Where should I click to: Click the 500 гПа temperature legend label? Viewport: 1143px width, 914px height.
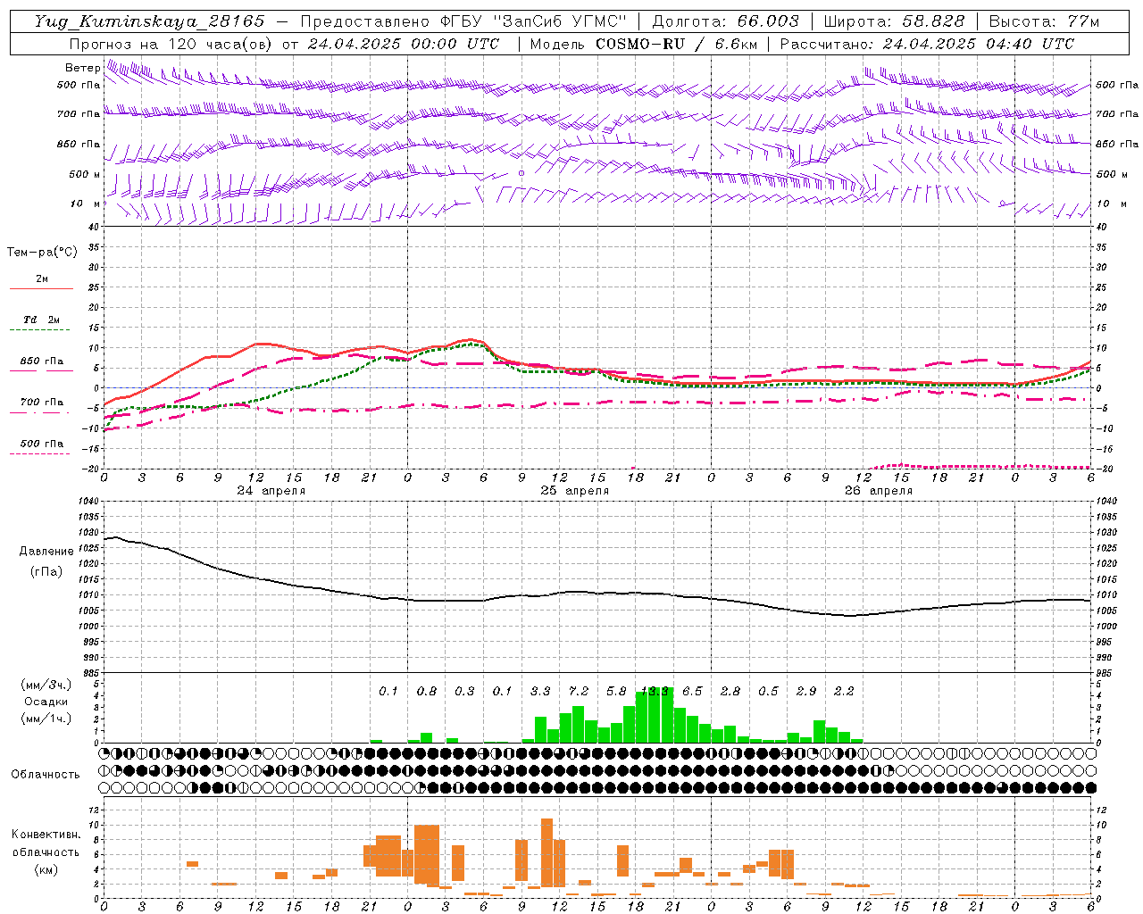pos(42,444)
